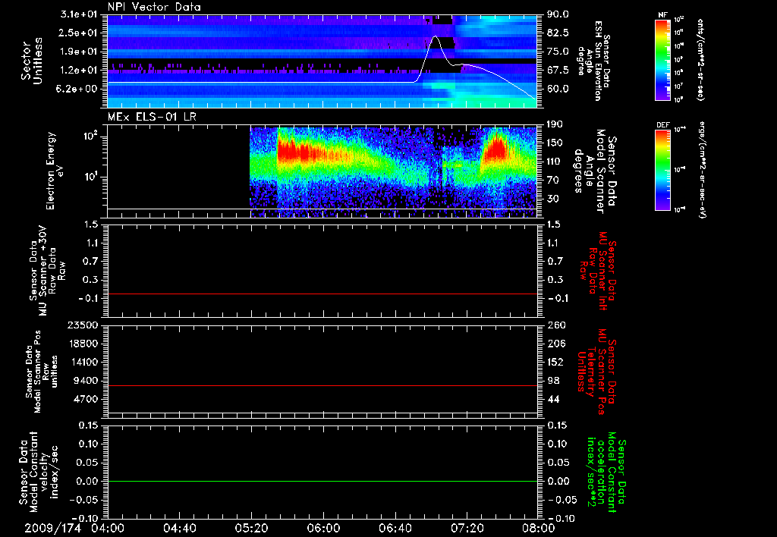The height and width of the screenshot is (537, 777).
Task: Click the 'NPI Vector Data' panel title
Action: pos(154,7)
